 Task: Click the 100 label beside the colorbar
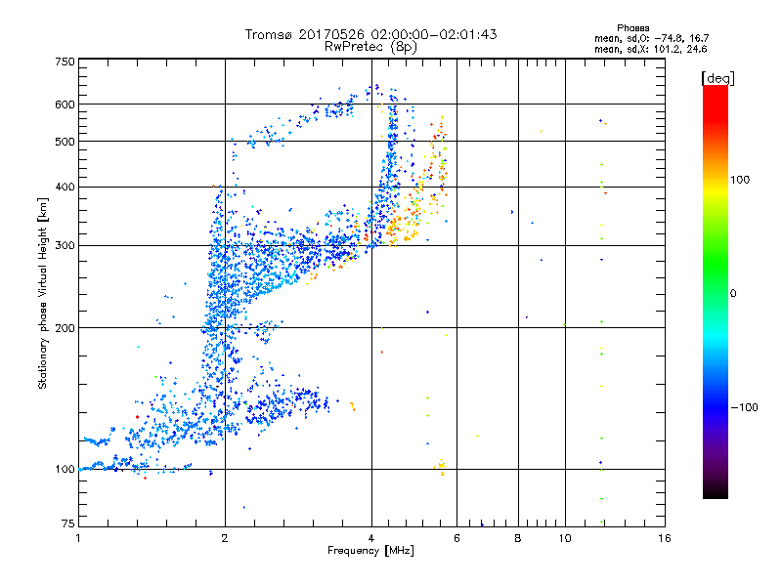point(740,180)
